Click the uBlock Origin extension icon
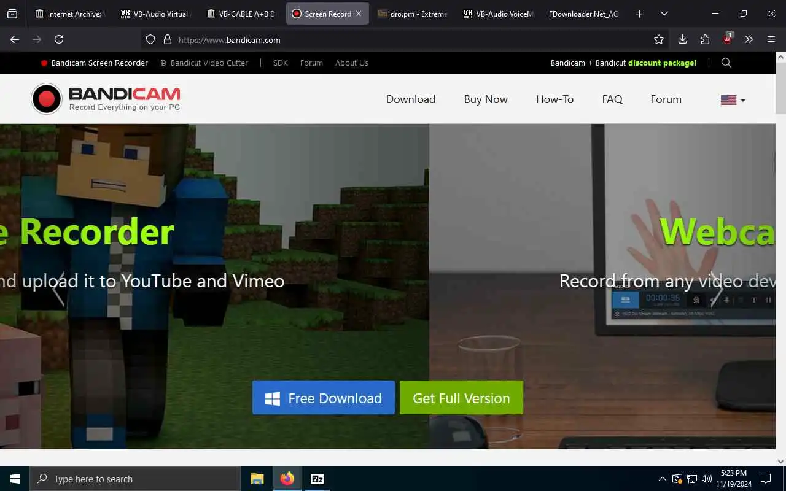The width and height of the screenshot is (786, 491). [727, 39]
